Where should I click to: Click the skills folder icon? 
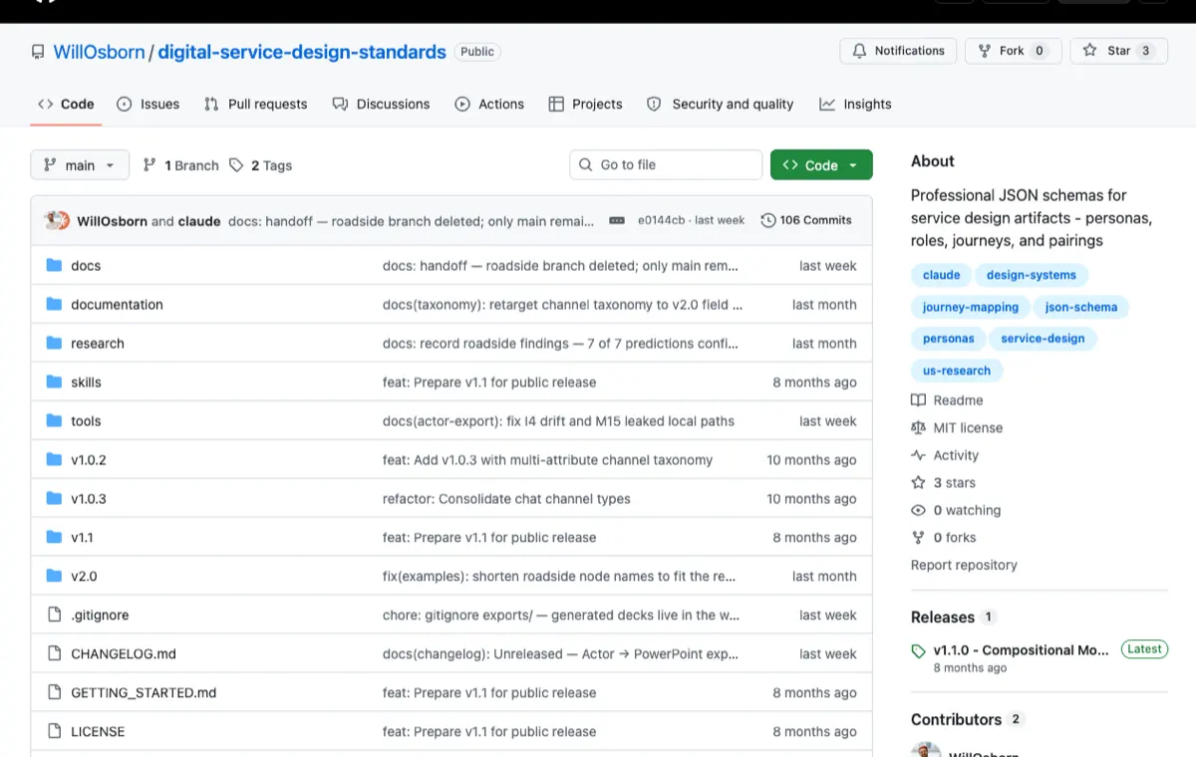click(x=54, y=382)
